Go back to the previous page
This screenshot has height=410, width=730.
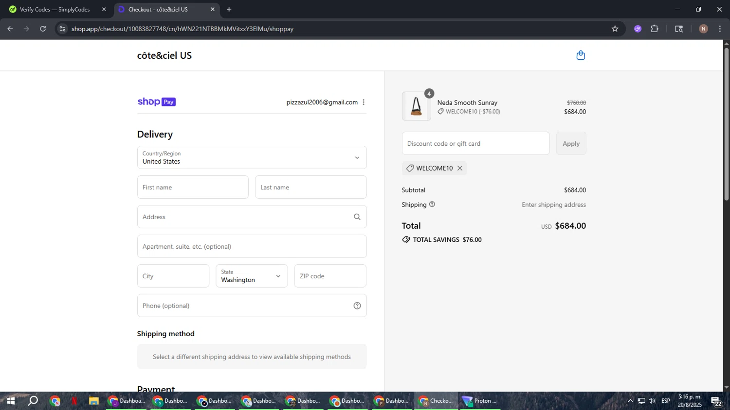point(10,29)
